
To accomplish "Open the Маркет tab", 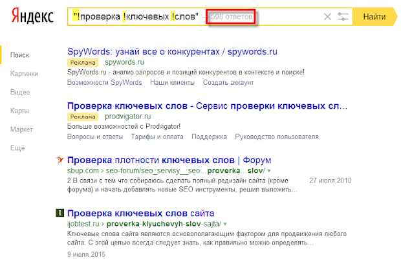I will (21, 129).
